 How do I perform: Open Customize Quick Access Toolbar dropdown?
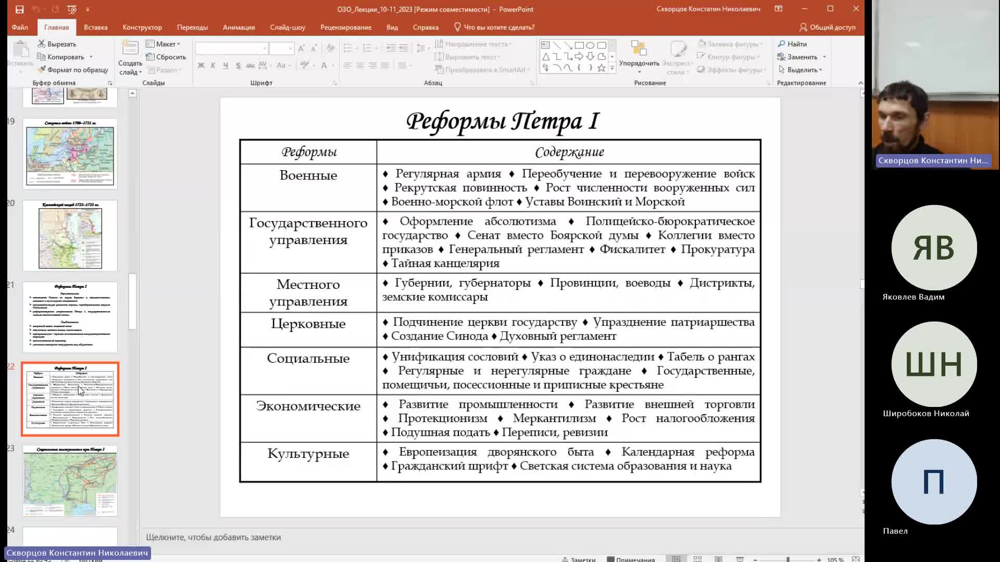click(x=87, y=9)
